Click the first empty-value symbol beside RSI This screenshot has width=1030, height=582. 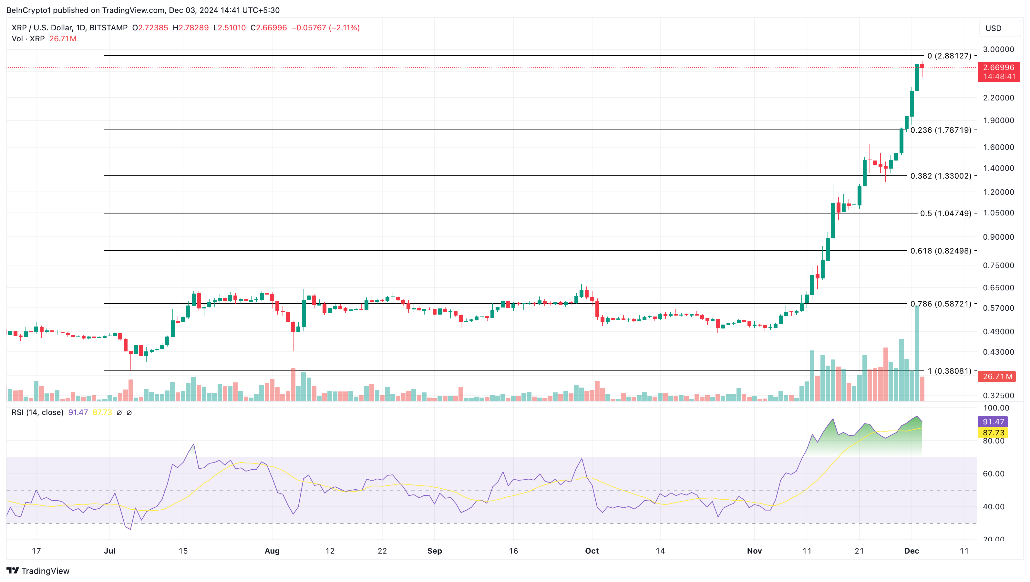tap(119, 412)
